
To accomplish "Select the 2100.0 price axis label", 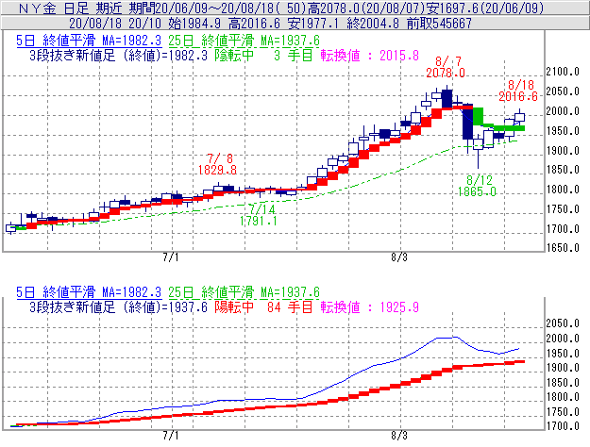I will point(566,73).
